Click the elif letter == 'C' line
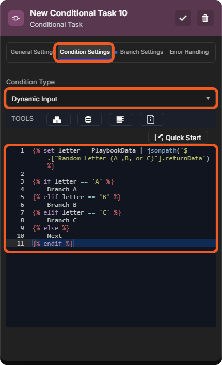 coord(77,212)
